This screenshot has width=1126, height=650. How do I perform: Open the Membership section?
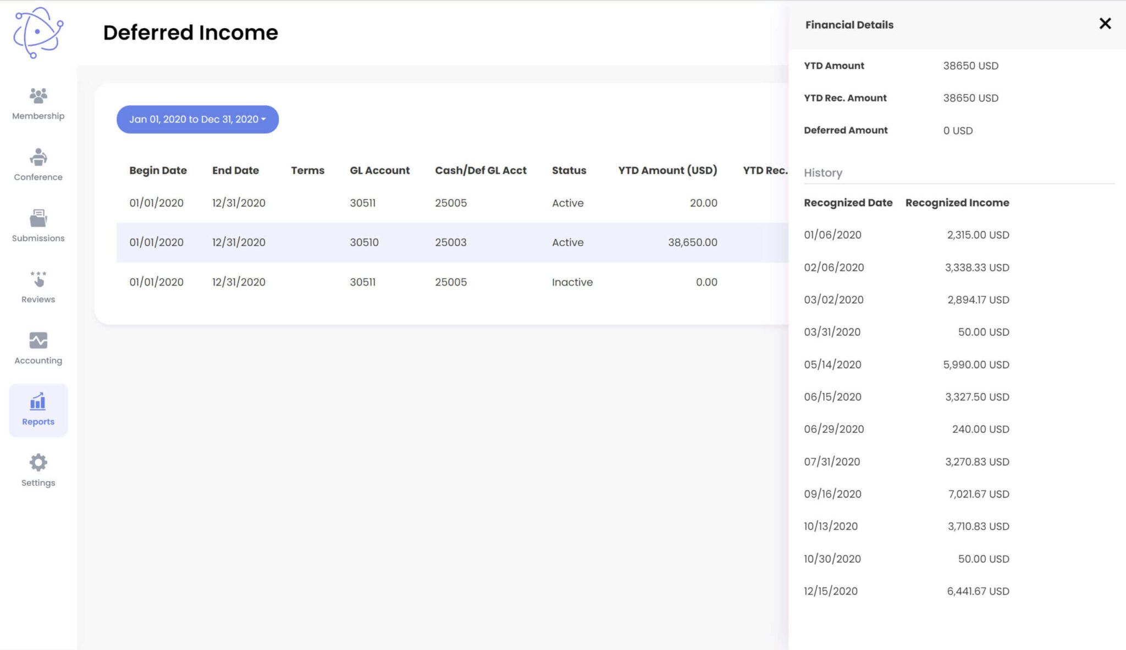point(37,103)
